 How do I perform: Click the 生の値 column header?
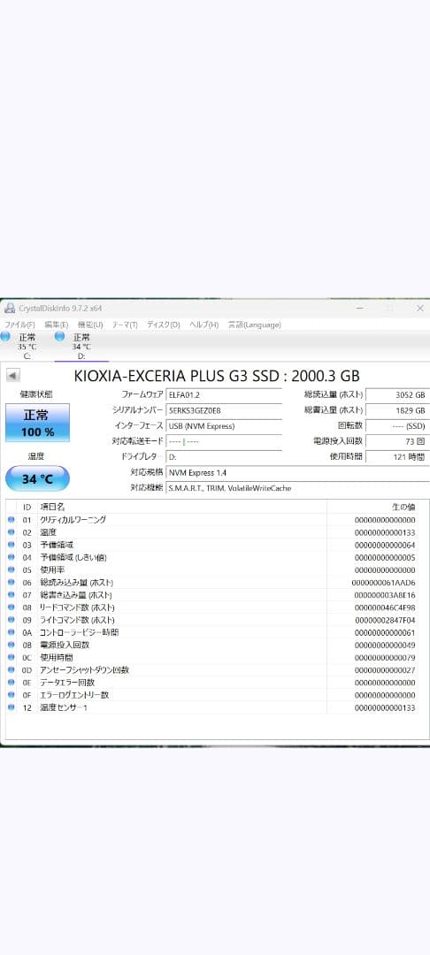tap(403, 507)
